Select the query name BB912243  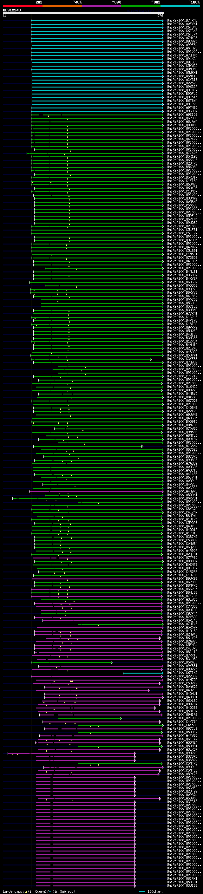point(12,10)
